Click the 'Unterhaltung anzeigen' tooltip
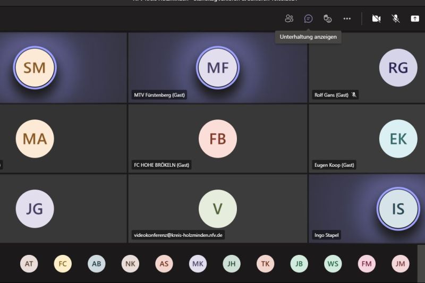425x283 pixels. click(x=308, y=37)
